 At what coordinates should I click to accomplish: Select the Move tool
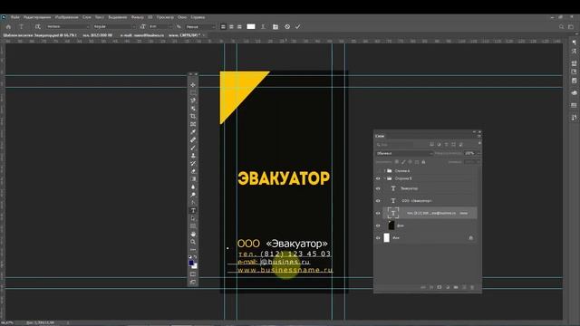point(193,85)
